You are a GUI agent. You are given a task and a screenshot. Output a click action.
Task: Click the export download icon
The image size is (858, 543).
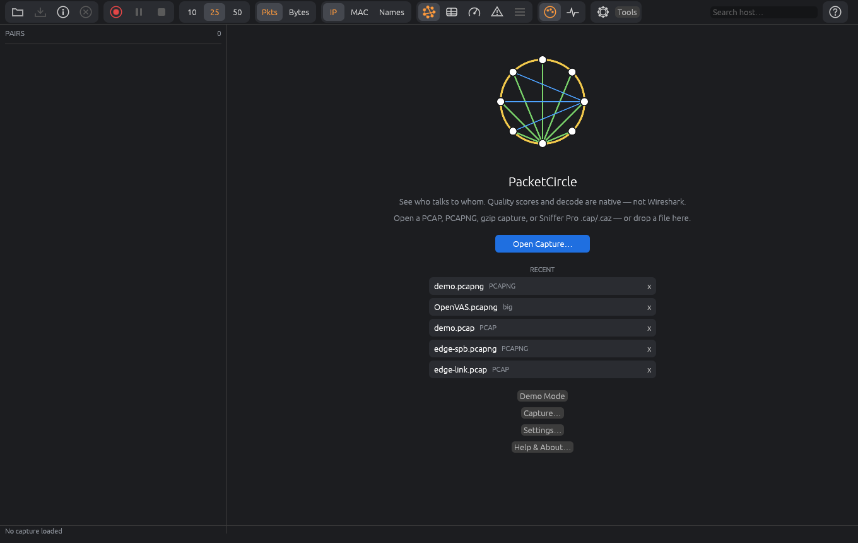[40, 12]
